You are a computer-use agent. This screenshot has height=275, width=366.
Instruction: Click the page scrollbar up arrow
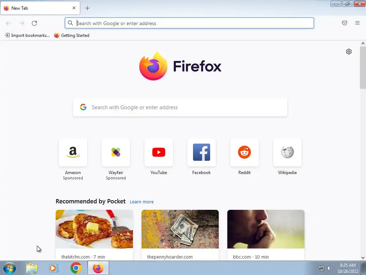tap(363, 43)
